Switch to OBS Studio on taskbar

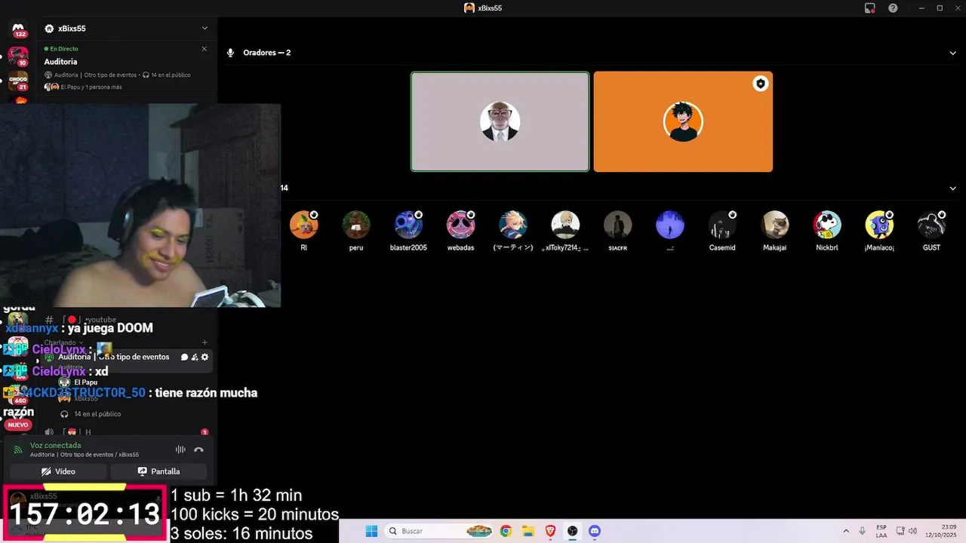572,531
